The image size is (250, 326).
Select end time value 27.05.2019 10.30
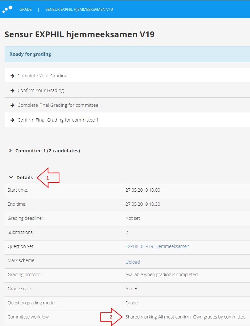tap(143, 204)
